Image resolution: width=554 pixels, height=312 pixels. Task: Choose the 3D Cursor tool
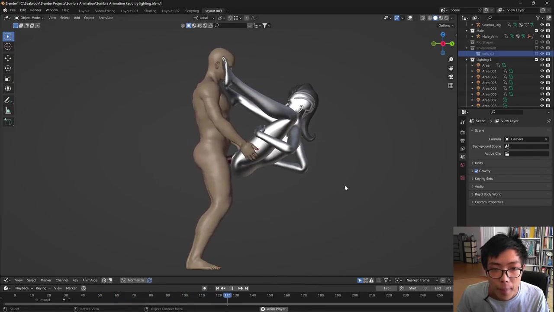point(8,47)
